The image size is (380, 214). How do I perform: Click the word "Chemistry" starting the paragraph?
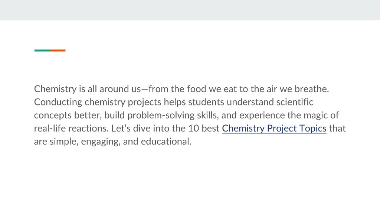[55, 89]
